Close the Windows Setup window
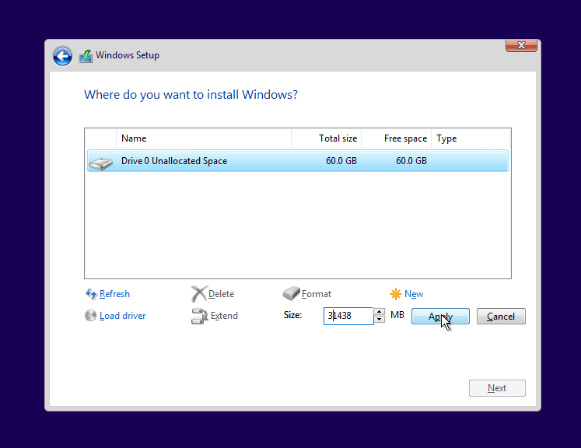581x448 pixels. pos(521,45)
